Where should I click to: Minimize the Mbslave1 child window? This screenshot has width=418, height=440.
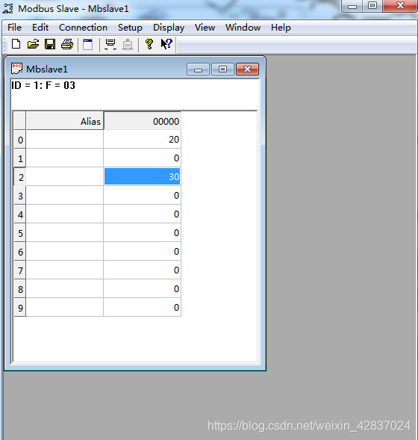198,69
